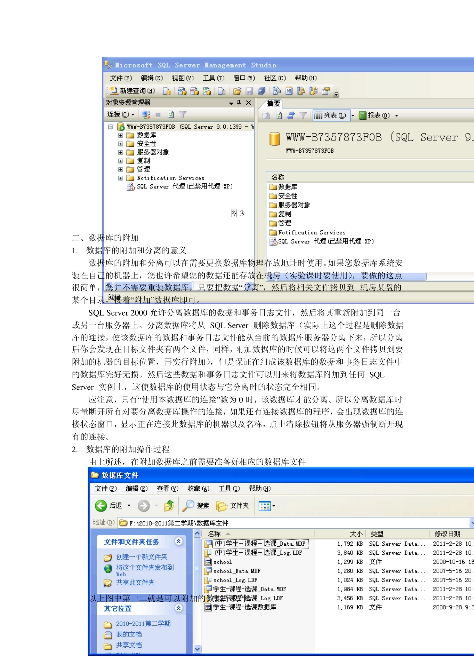Expand the 安全性 node in Object Explorer tree

coord(120,144)
